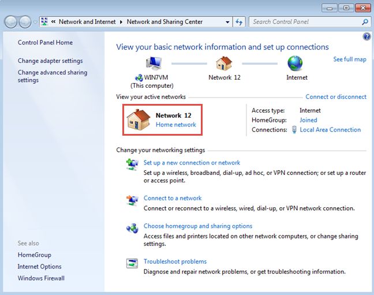374x295 pixels.
Task: Click the Internet label under globe
Action: coord(297,77)
